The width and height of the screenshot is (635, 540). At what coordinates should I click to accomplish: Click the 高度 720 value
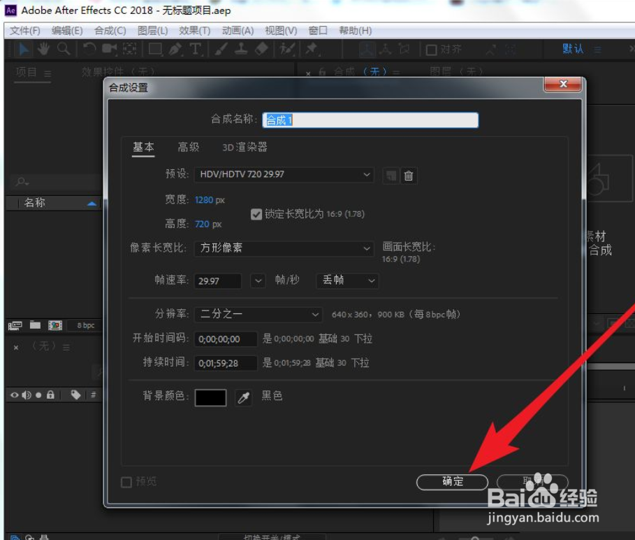202,225
